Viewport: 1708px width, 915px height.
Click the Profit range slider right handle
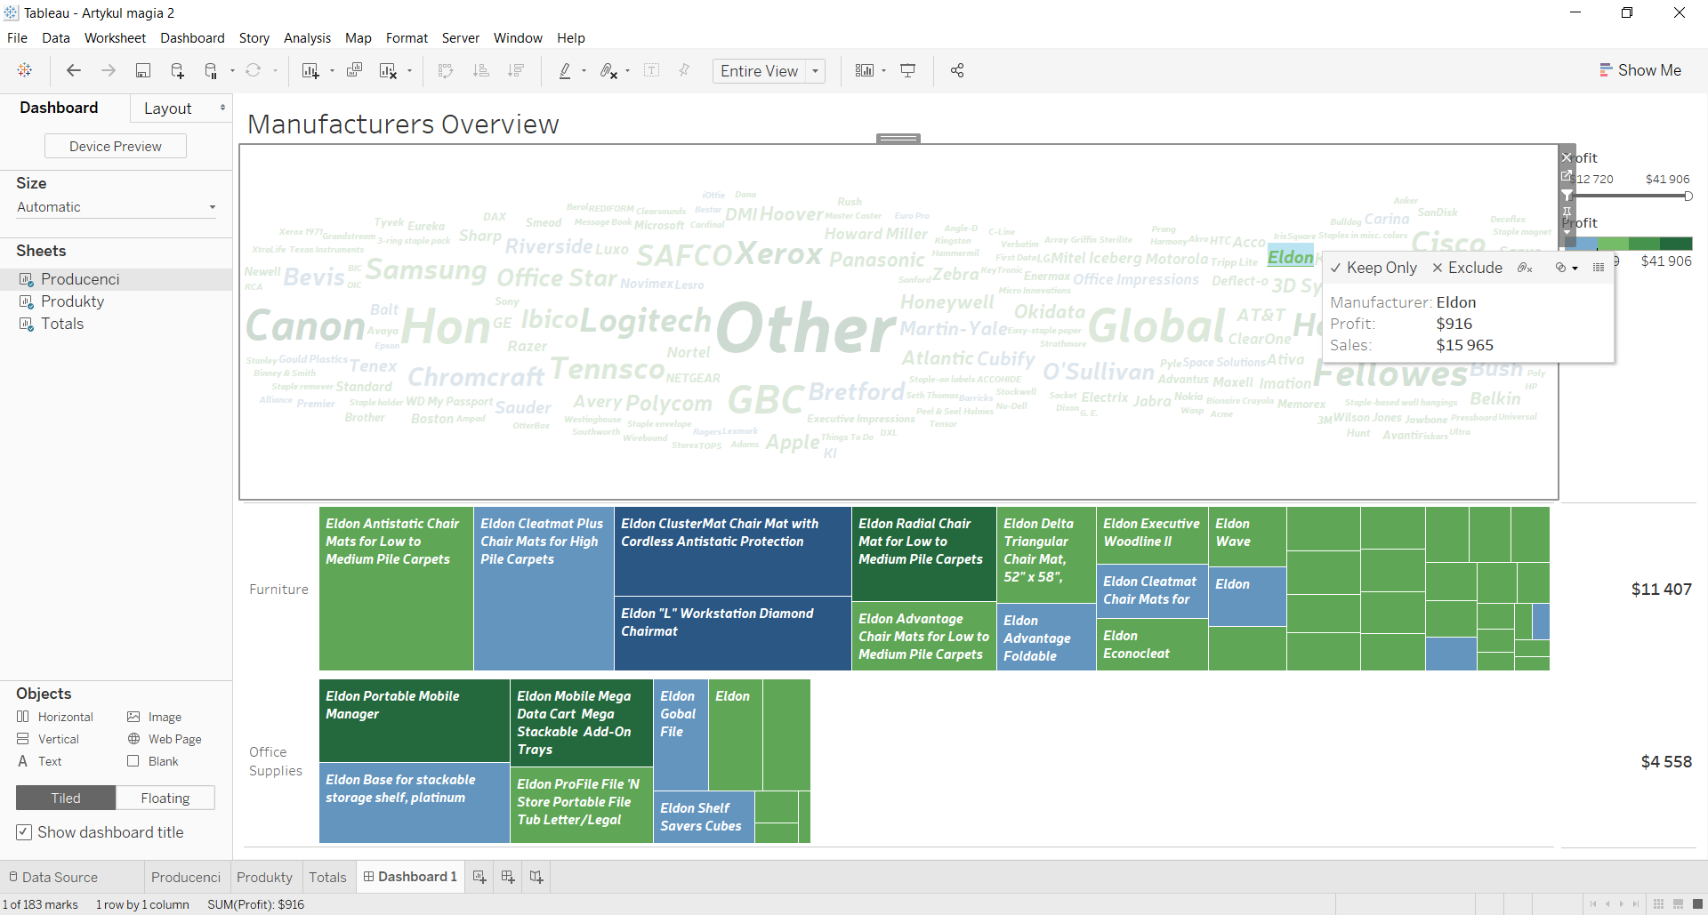pyautogui.click(x=1688, y=196)
